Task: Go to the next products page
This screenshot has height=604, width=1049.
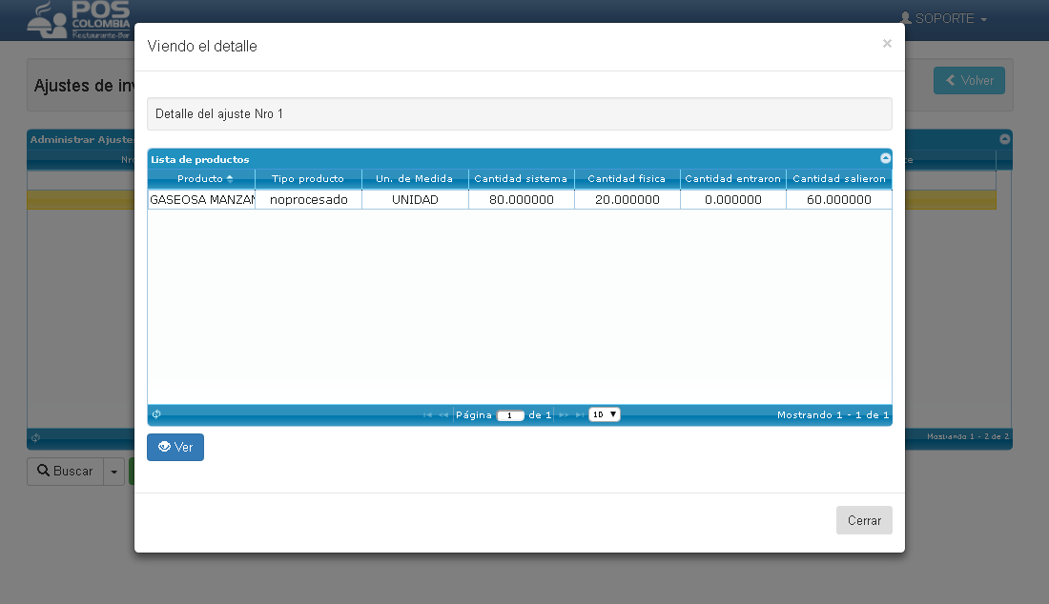Action: click(564, 415)
